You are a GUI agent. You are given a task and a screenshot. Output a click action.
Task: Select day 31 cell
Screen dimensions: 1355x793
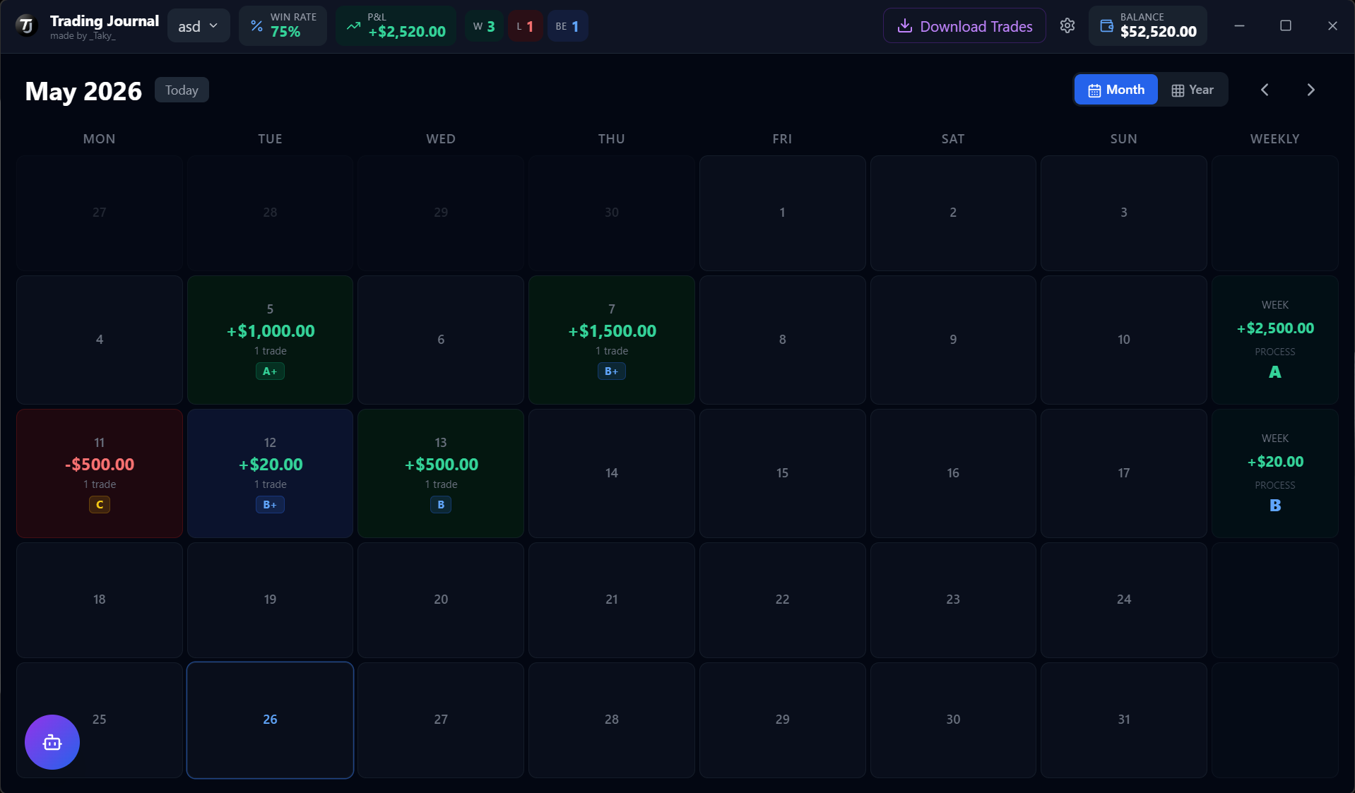tap(1124, 720)
